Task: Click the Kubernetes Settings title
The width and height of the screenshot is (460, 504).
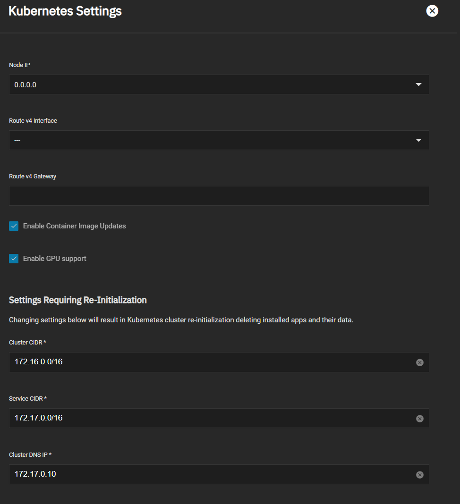Action: [x=65, y=11]
